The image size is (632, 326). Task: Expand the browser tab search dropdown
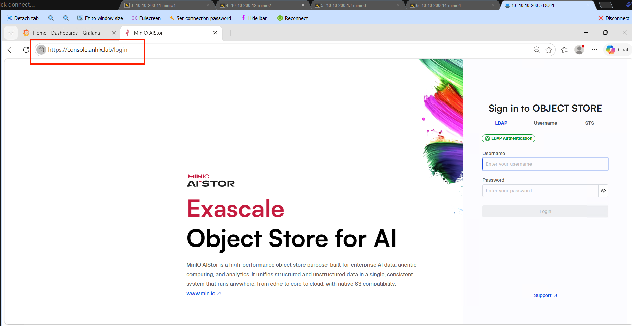[x=11, y=33]
